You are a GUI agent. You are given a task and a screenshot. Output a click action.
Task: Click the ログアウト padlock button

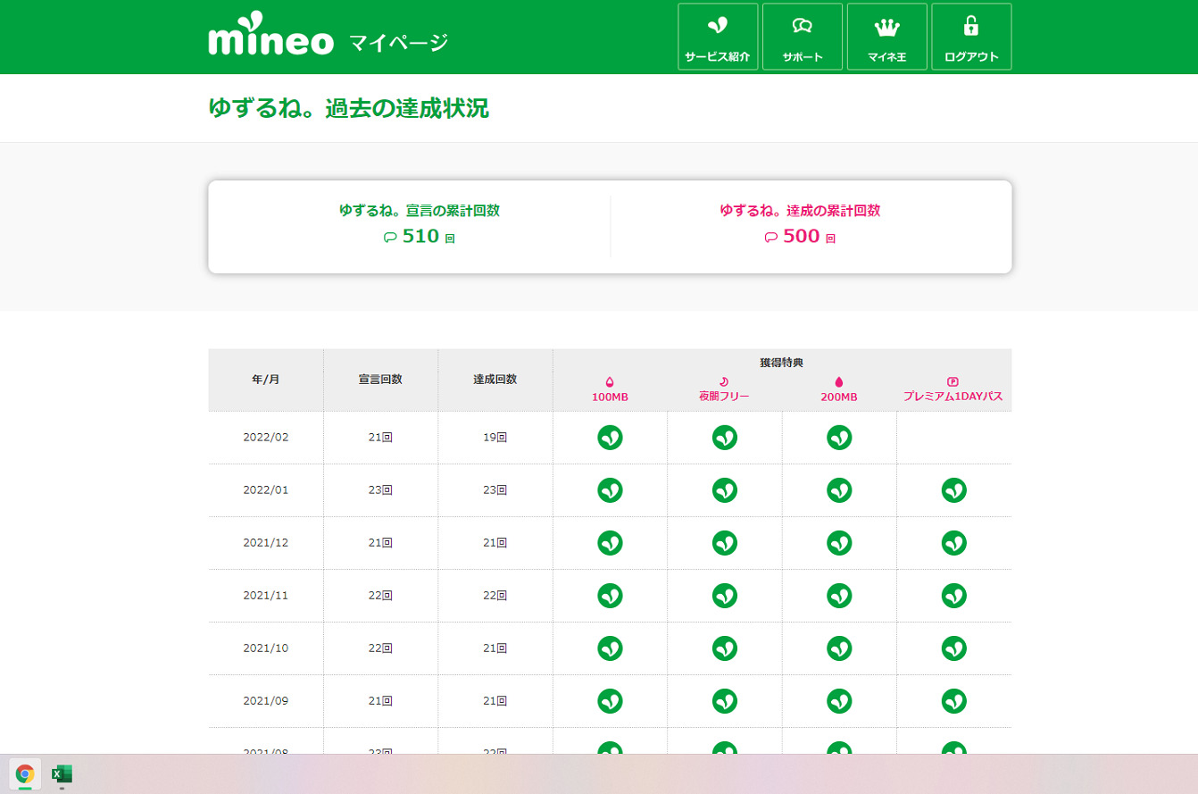click(x=970, y=37)
